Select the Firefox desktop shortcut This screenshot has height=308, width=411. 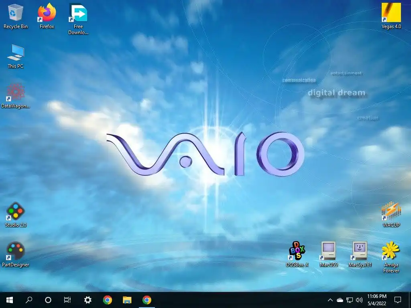coord(47,16)
